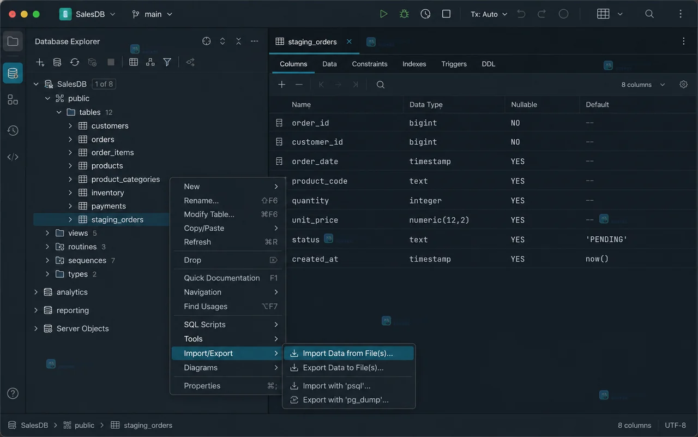Click UTF-8 encoding in status bar
Image resolution: width=698 pixels, height=437 pixels.
tap(675, 425)
